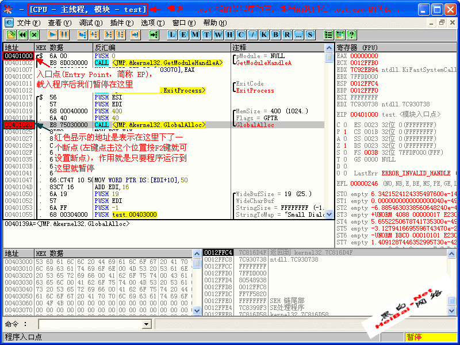Open the 调试(D) menu
Viewport: 460px width, 345px height.
pyautogui.click(x=91, y=23)
